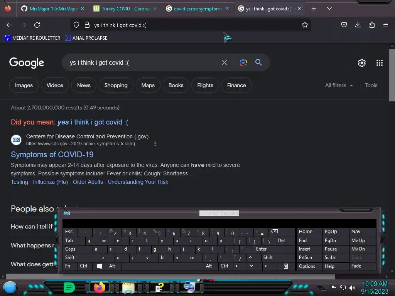Open a new tab with plus button
The height and width of the screenshot is (296, 395).
tap(314, 9)
